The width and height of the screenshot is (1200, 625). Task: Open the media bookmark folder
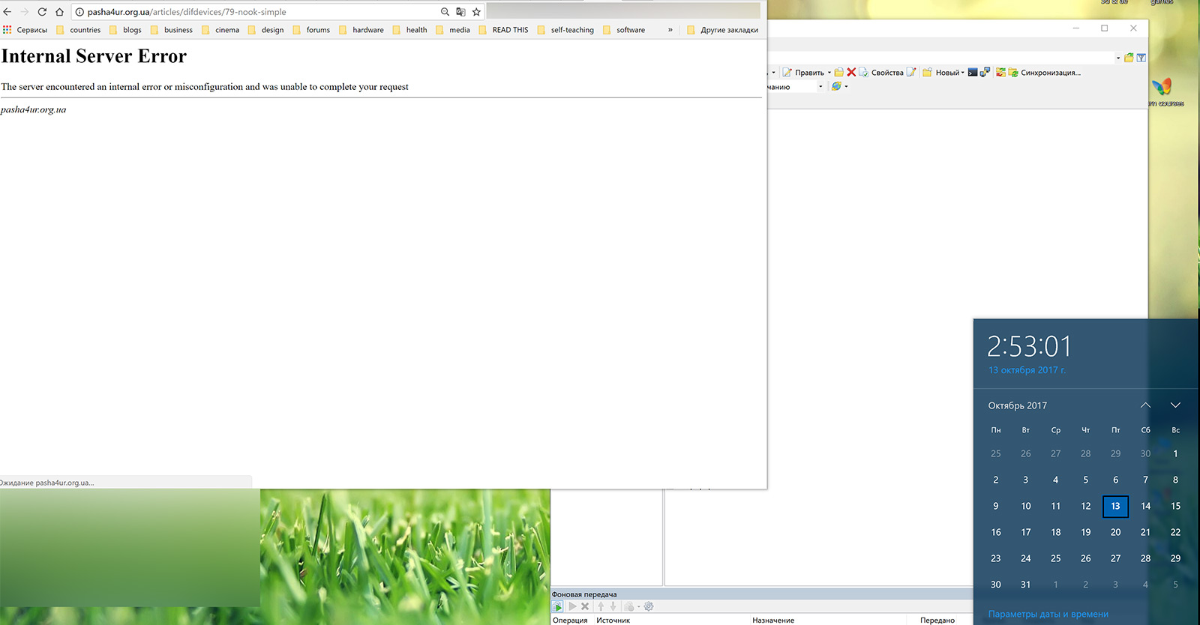click(453, 30)
